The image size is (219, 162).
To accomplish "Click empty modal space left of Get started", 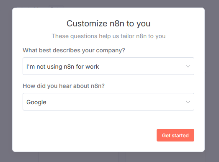I will 89,135.
